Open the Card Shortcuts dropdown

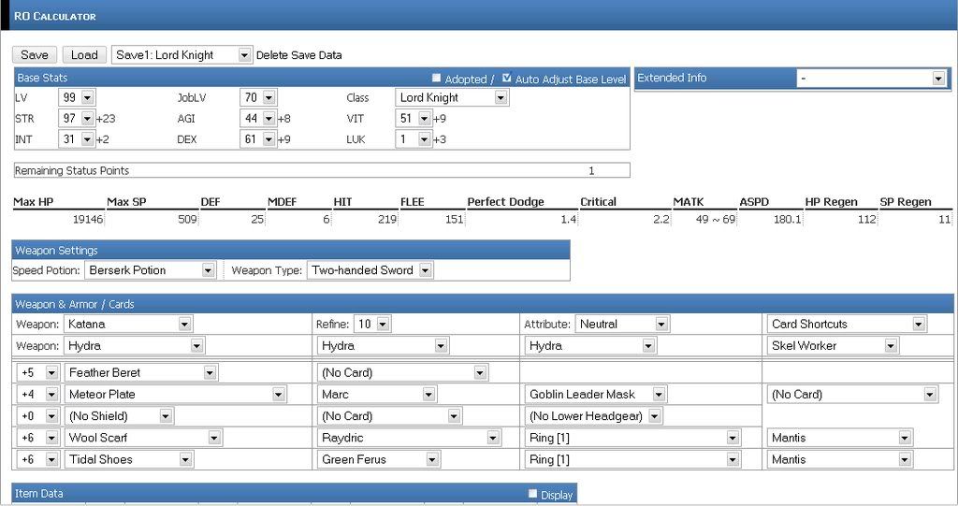[x=847, y=324]
